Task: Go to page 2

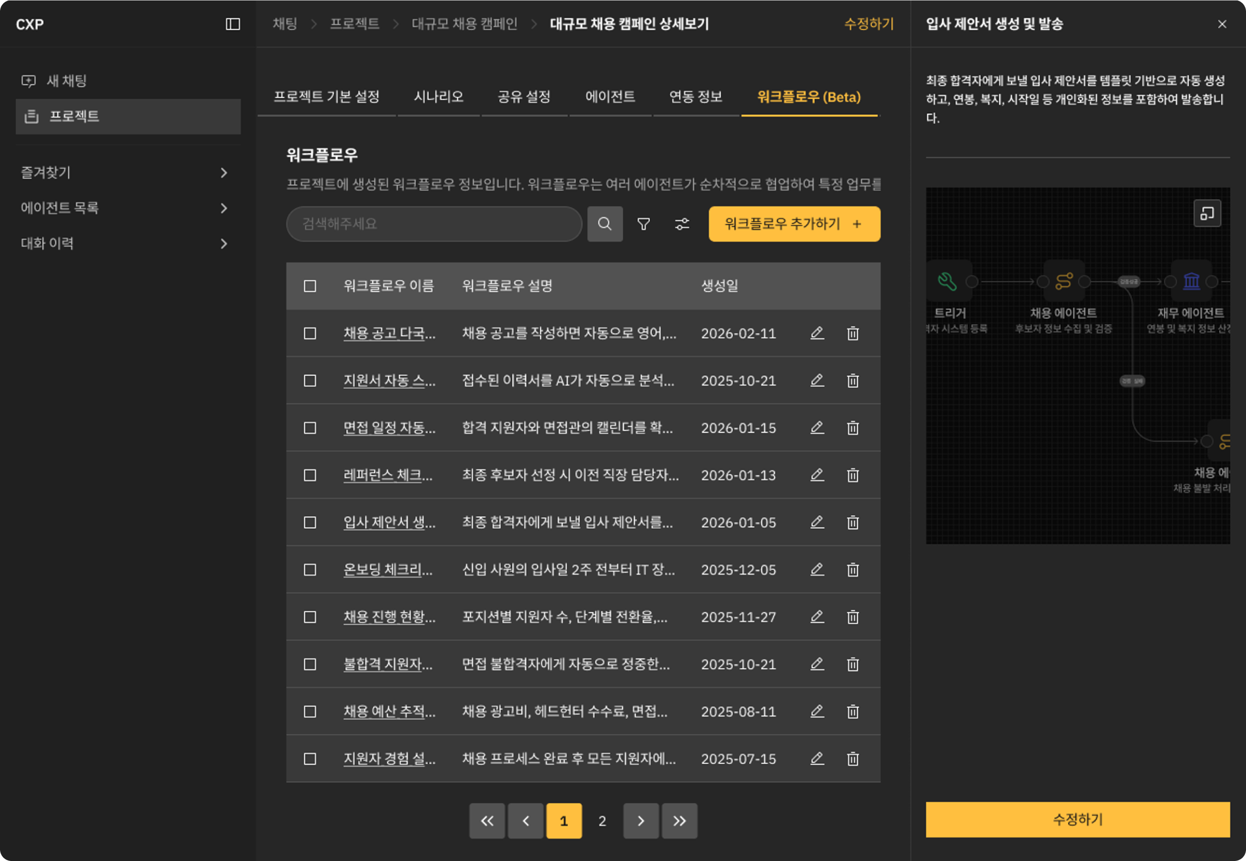Action: (602, 821)
